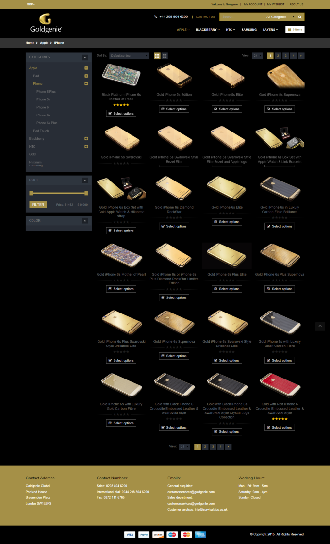Image resolution: width=330 pixels, height=544 pixels.
Task: Click the Visa payment icon
Action: pyautogui.click(x=130, y=535)
